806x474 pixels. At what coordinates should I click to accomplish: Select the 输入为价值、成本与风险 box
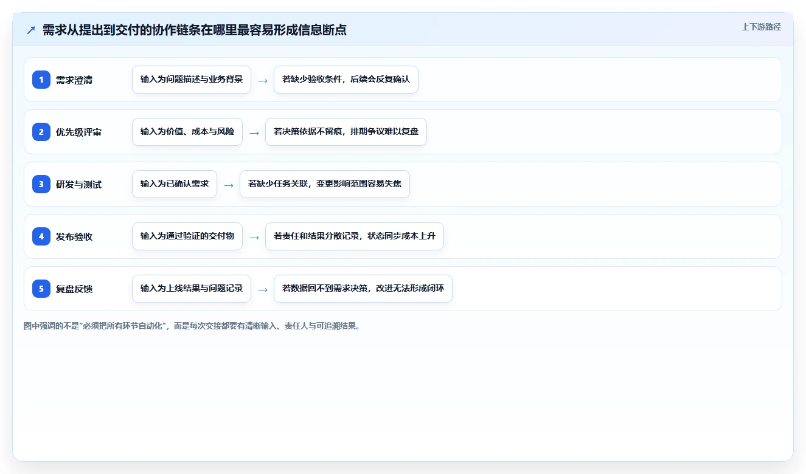pos(187,132)
